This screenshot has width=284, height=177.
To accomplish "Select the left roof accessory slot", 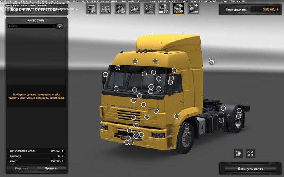I will coord(135,61).
